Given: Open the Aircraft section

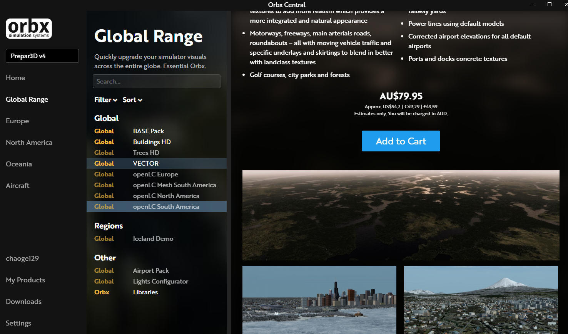Looking at the screenshot, I should pyautogui.click(x=18, y=186).
